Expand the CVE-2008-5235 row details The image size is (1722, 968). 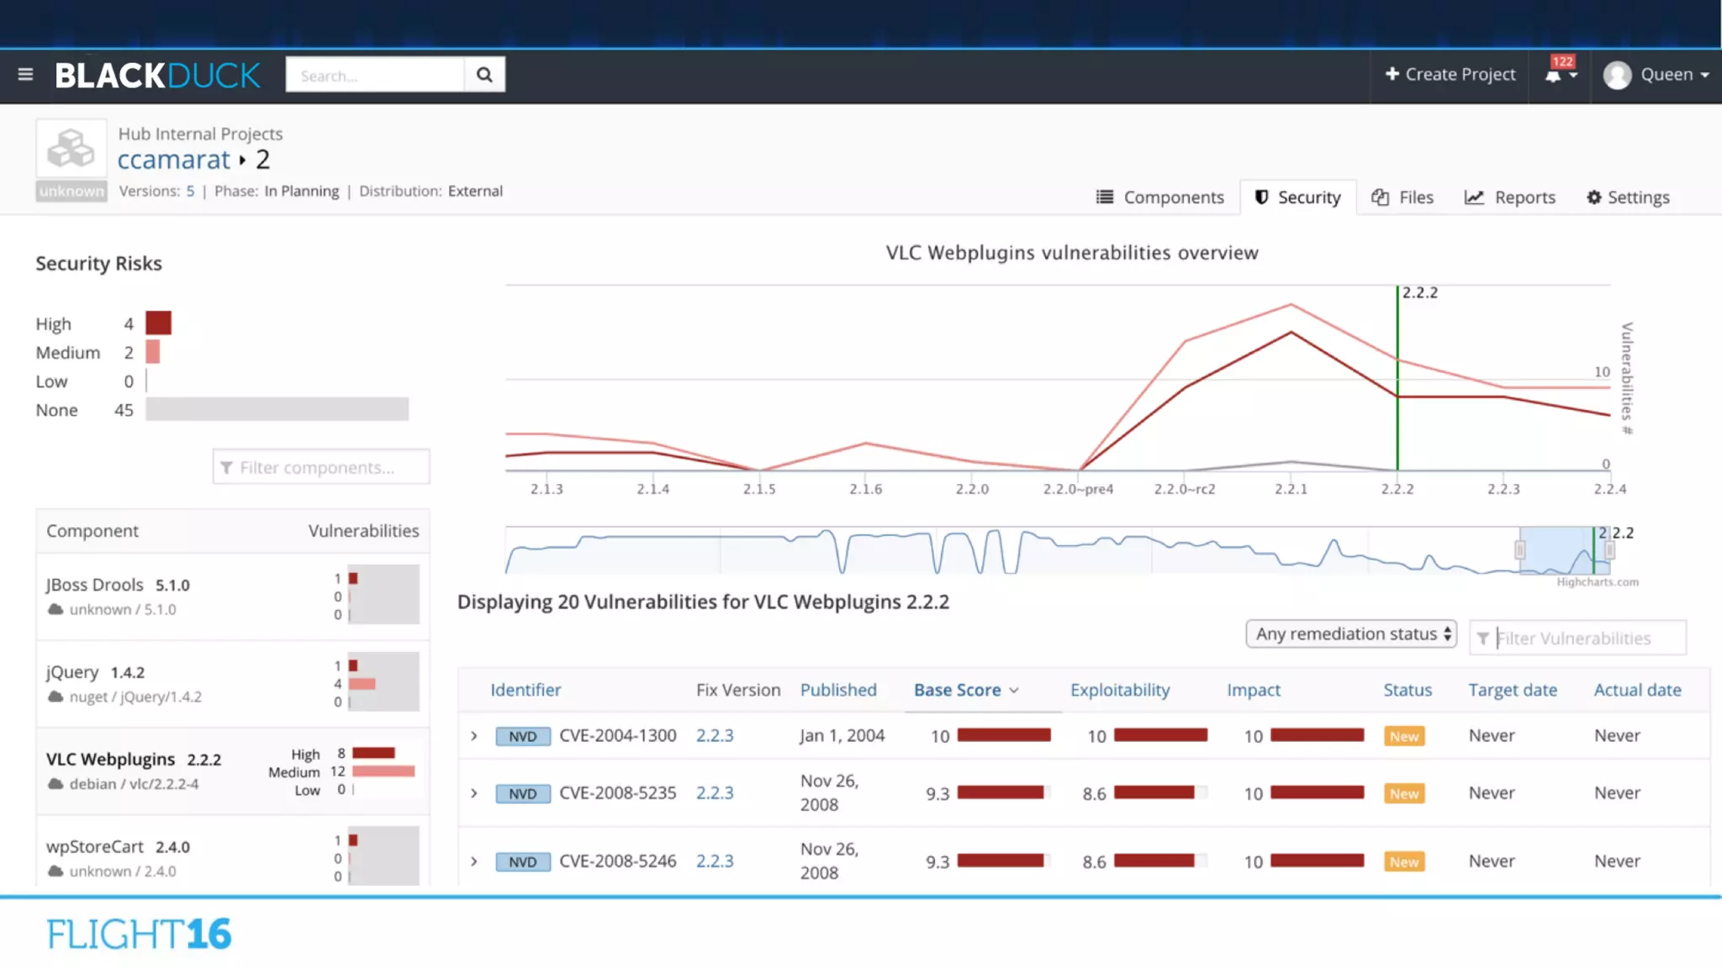(x=474, y=793)
